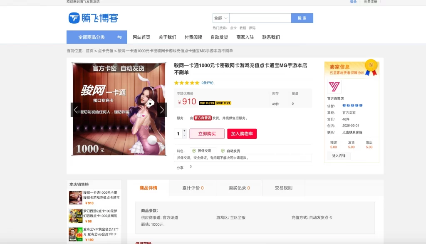Click the VIP ¥819 price badge

(207, 103)
